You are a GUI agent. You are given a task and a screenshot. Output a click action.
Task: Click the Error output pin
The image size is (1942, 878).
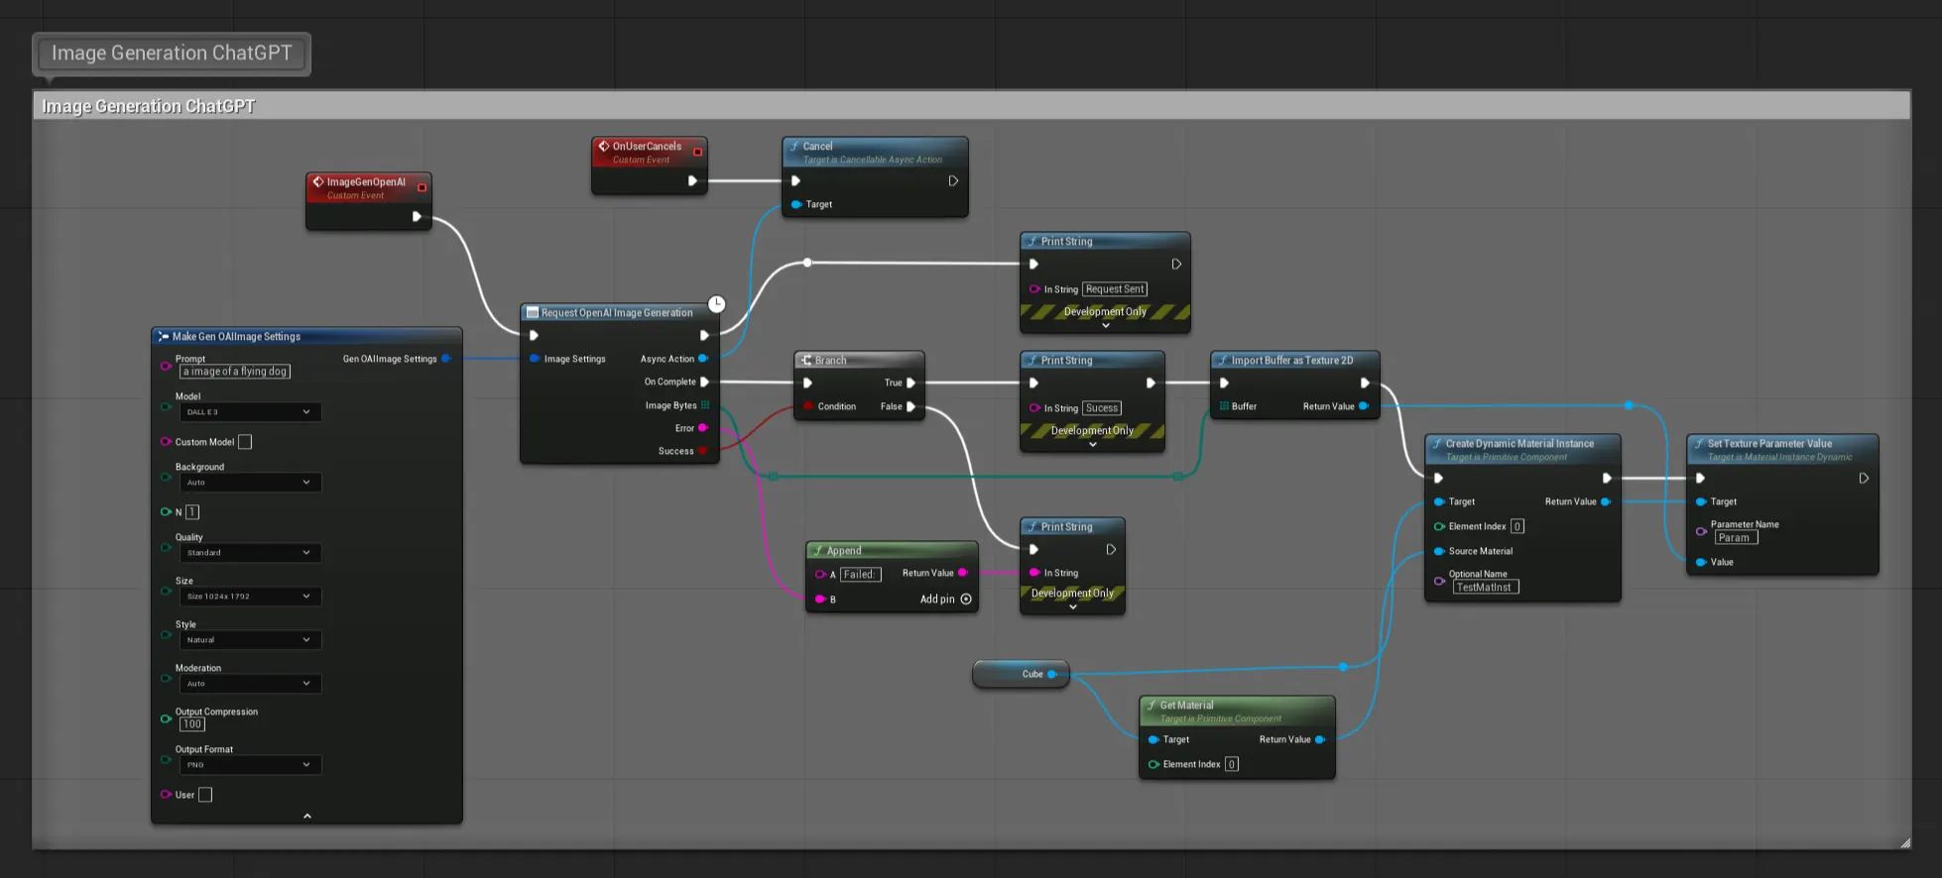[x=703, y=428]
